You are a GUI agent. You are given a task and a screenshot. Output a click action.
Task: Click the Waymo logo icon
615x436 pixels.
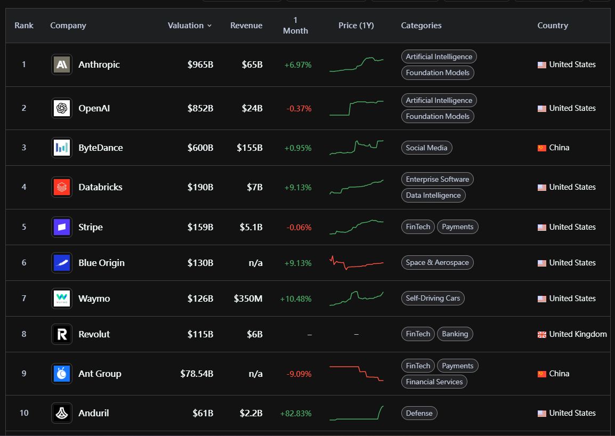tap(62, 298)
